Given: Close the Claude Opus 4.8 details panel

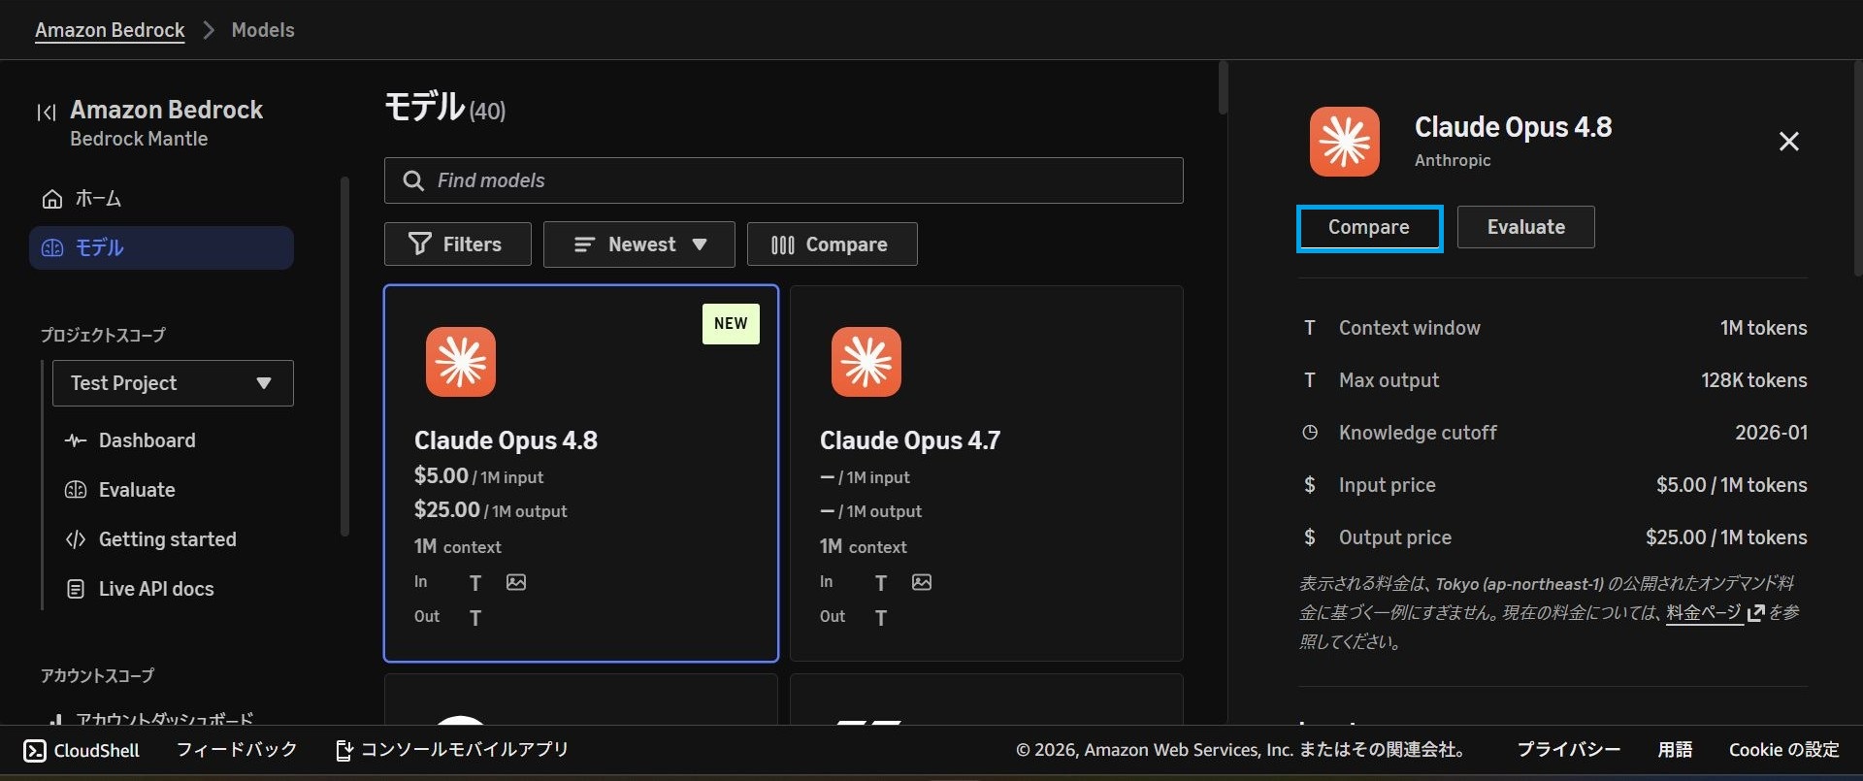Looking at the screenshot, I should [x=1789, y=142].
